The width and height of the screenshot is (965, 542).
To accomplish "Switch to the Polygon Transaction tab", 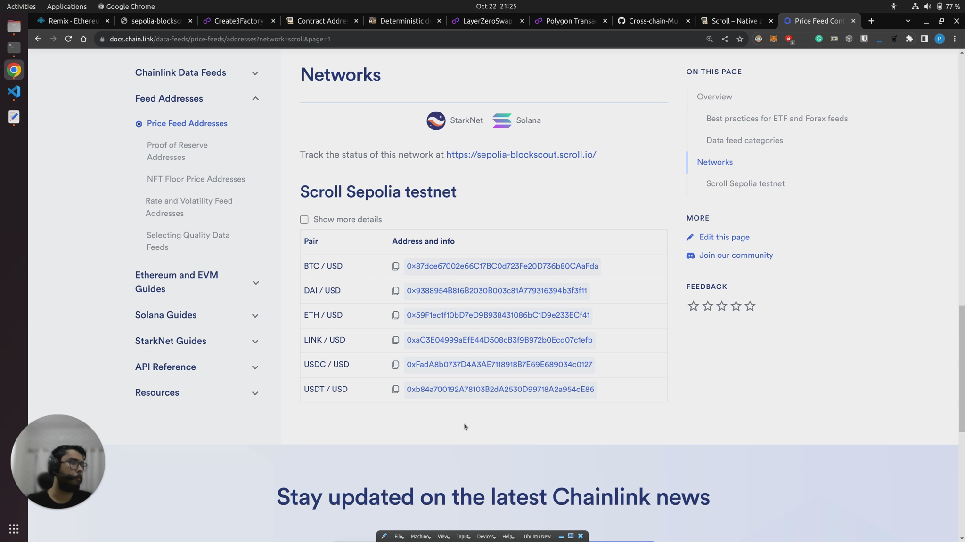I will click(x=571, y=21).
